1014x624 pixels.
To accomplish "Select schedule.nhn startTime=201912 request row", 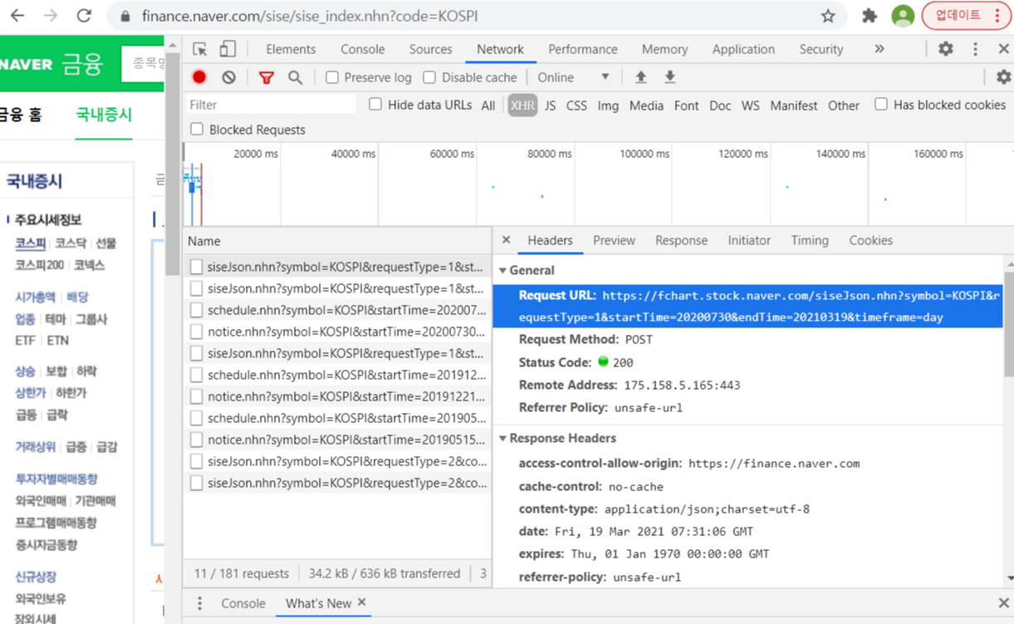I will 337,375.
